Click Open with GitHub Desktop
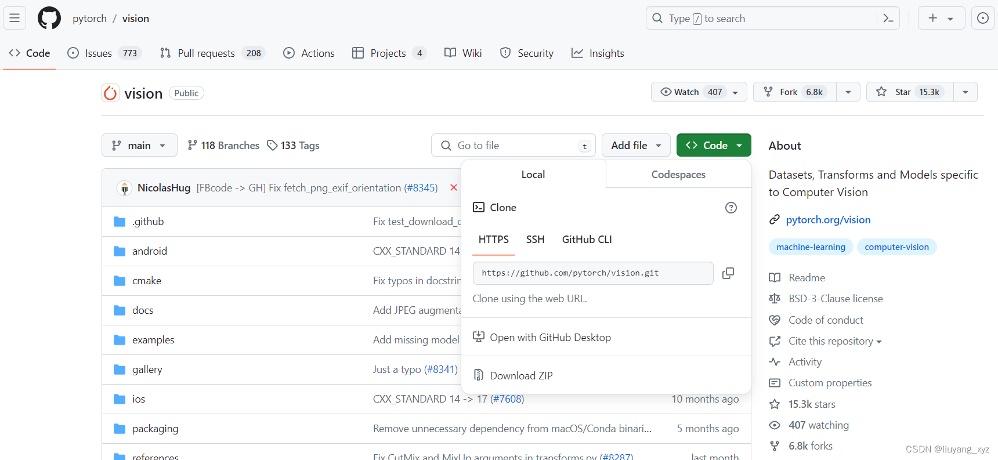Viewport: 998px width, 460px height. click(x=550, y=337)
